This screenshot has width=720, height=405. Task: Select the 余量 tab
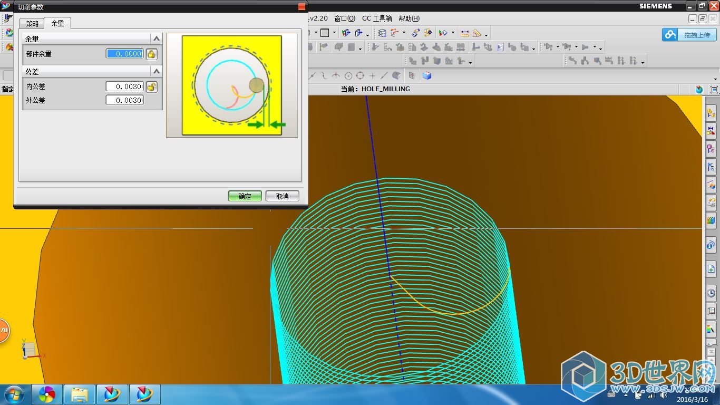coord(57,23)
